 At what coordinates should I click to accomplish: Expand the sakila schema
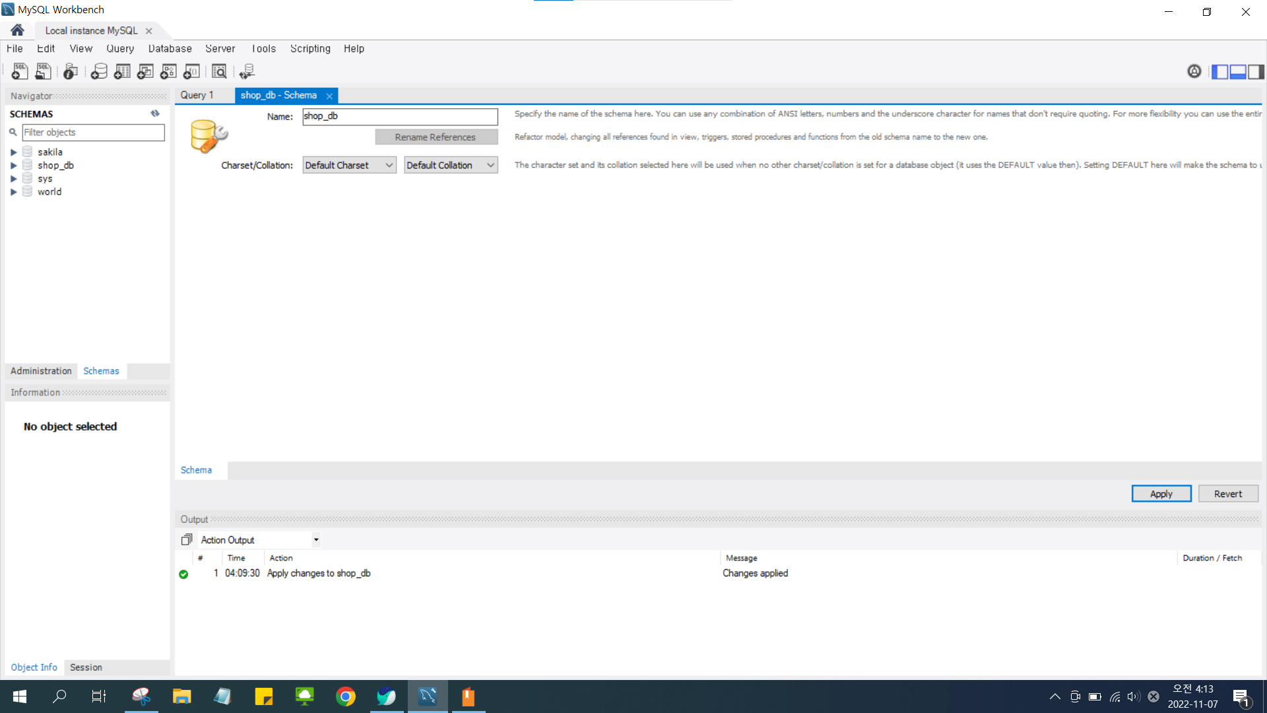pyautogui.click(x=13, y=152)
